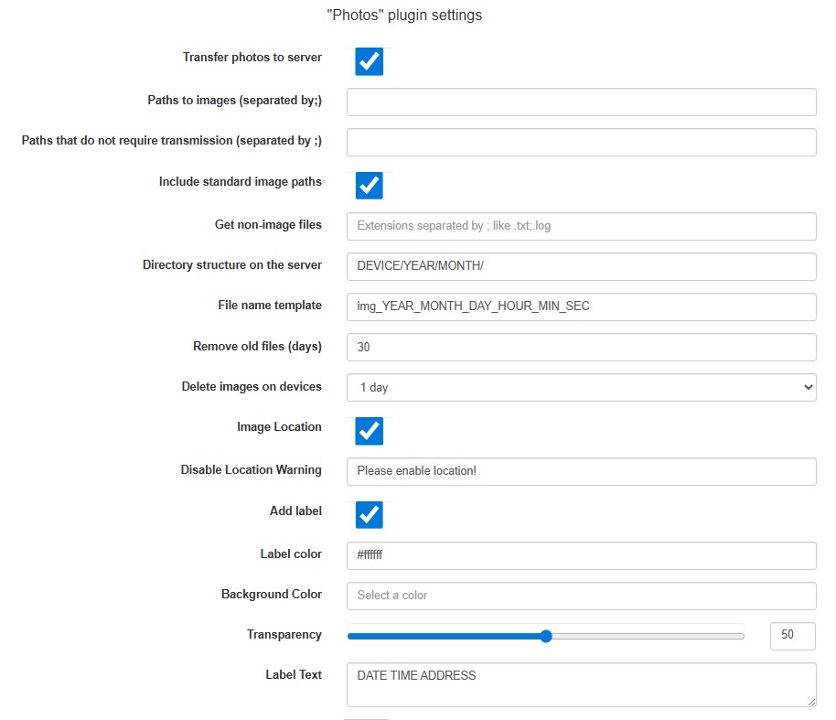The height and width of the screenshot is (720, 836).
Task: Edit Directory structure on the server field
Action: click(x=581, y=266)
